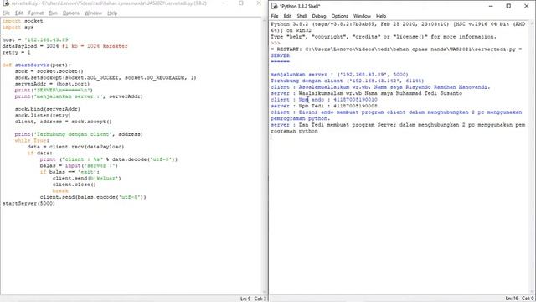
Task: Click the client.send(b'keluar') line
Action: [87, 179]
